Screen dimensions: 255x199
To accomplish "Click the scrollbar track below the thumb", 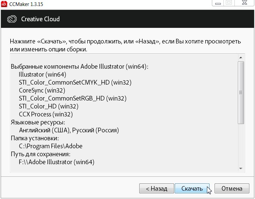I will tap(241, 144).
